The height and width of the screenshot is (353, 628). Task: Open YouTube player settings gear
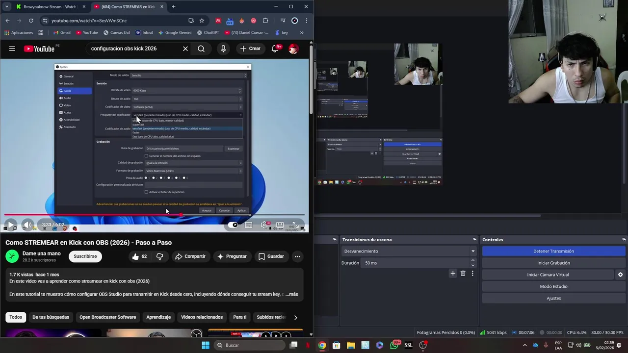[x=264, y=225]
